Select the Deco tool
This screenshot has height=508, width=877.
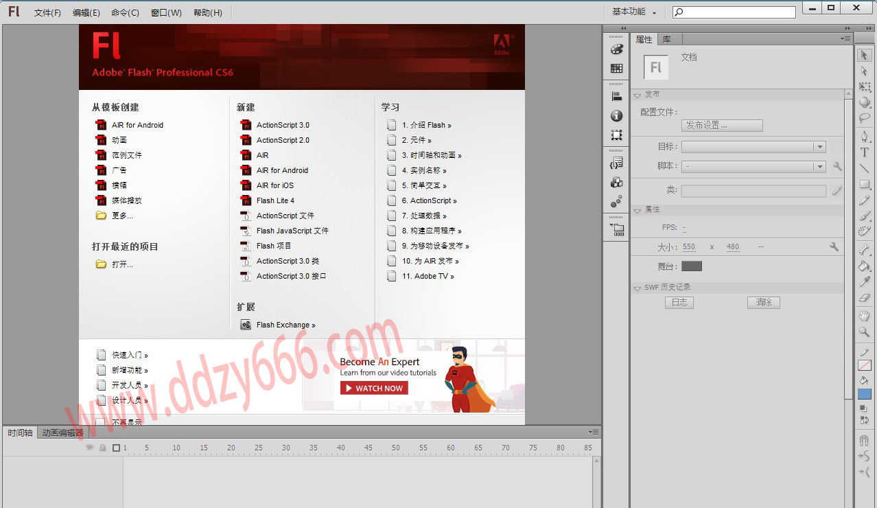(865, 231)
